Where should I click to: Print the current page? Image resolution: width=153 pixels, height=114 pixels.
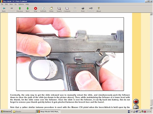click(x=83, y=10)
